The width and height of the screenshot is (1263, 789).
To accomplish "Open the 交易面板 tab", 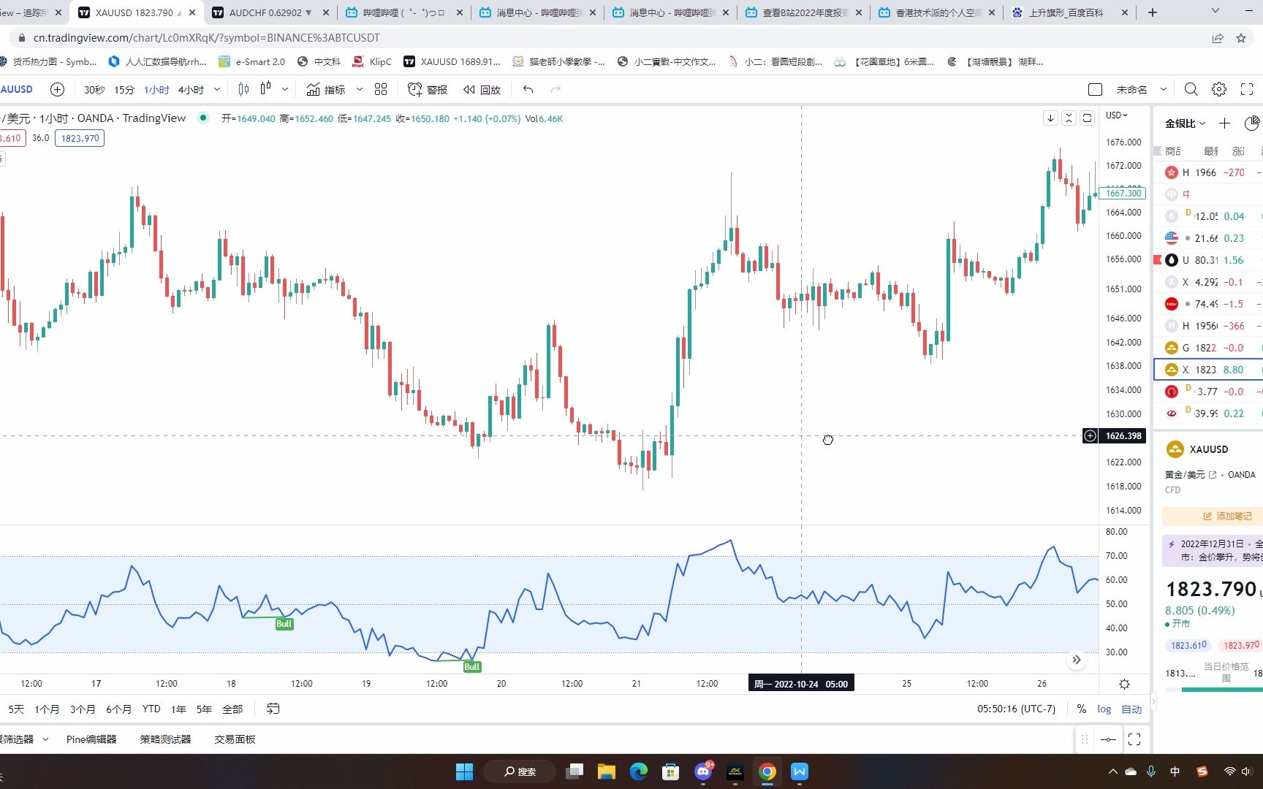I will point(235,739).
